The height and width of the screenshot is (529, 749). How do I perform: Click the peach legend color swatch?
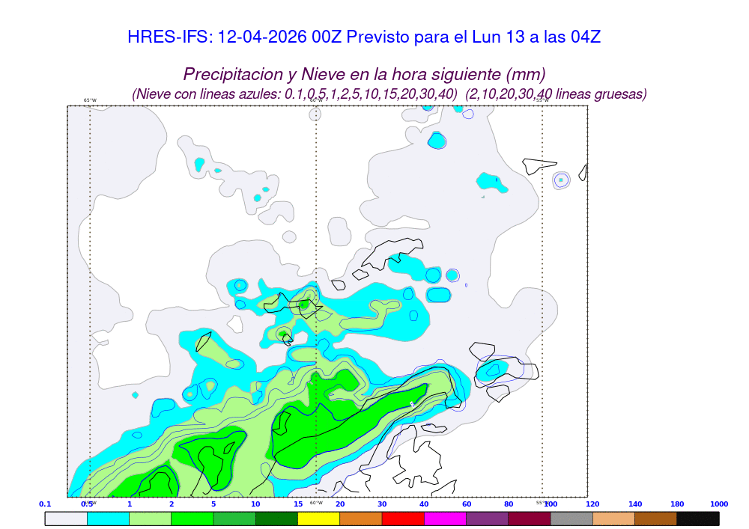[613, 518]
